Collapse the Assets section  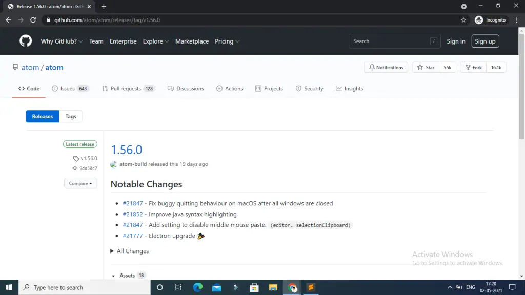click(x=128, y=275)
